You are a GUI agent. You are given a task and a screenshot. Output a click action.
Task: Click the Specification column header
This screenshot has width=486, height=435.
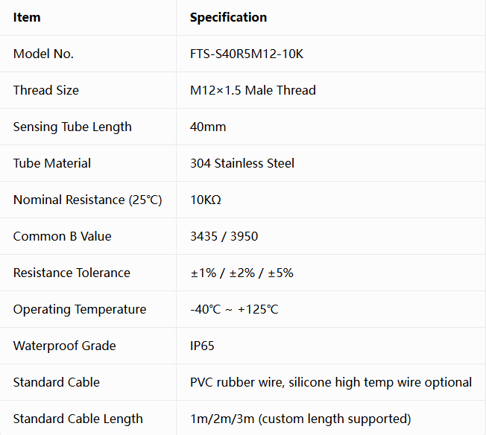[228, 17]
